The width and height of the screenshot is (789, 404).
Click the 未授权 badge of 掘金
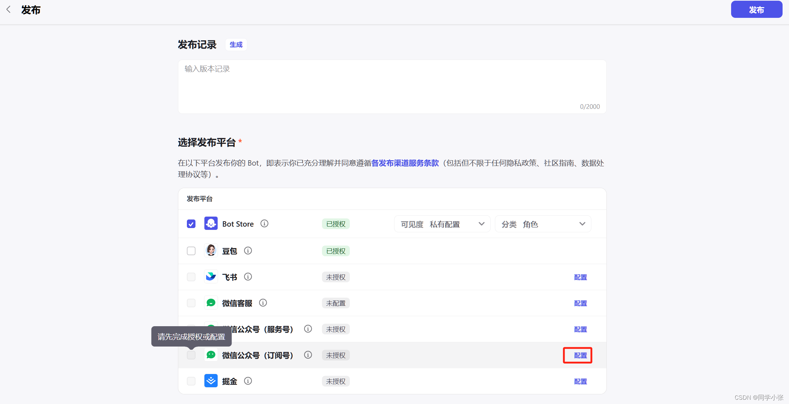pyautogui.click(x=336, y=381)
